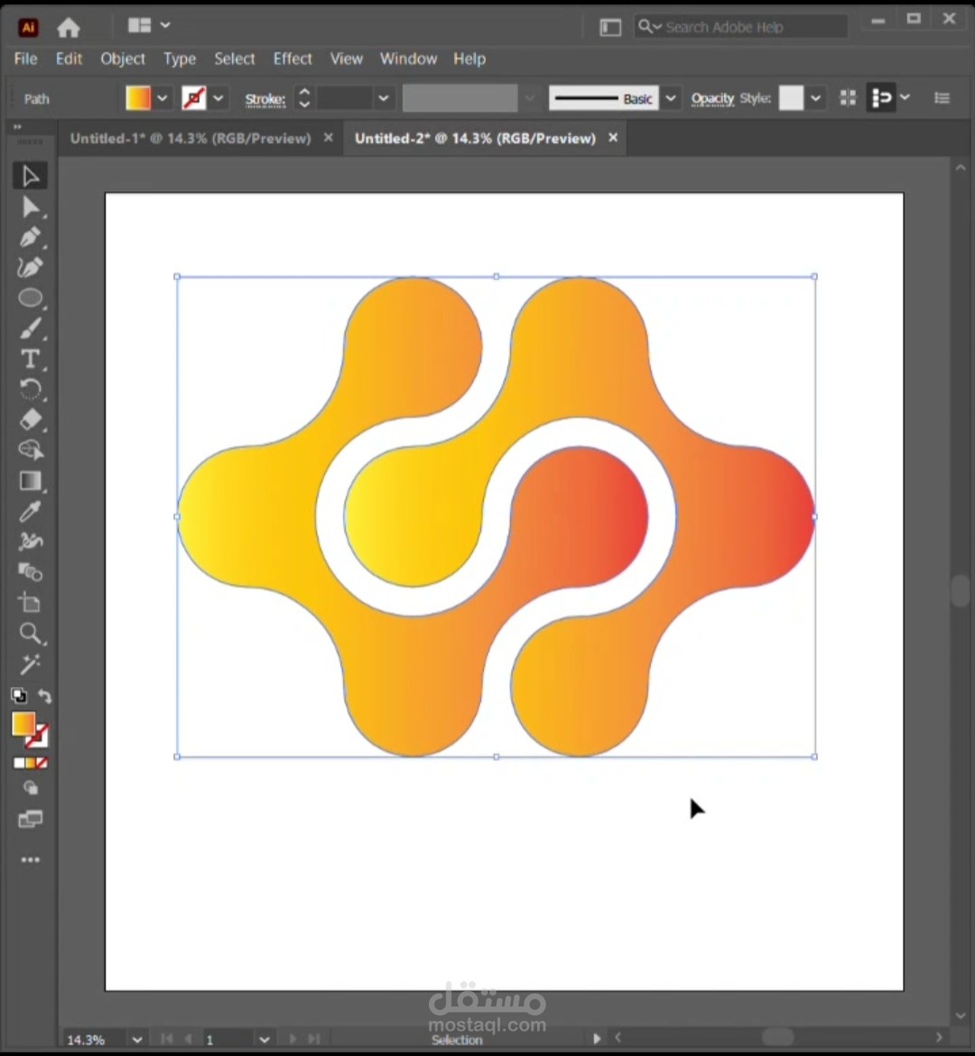The width and height of the screenshot is (975, 1056).
Task: Select the Selection tool arrow
Action: (30, 176)
